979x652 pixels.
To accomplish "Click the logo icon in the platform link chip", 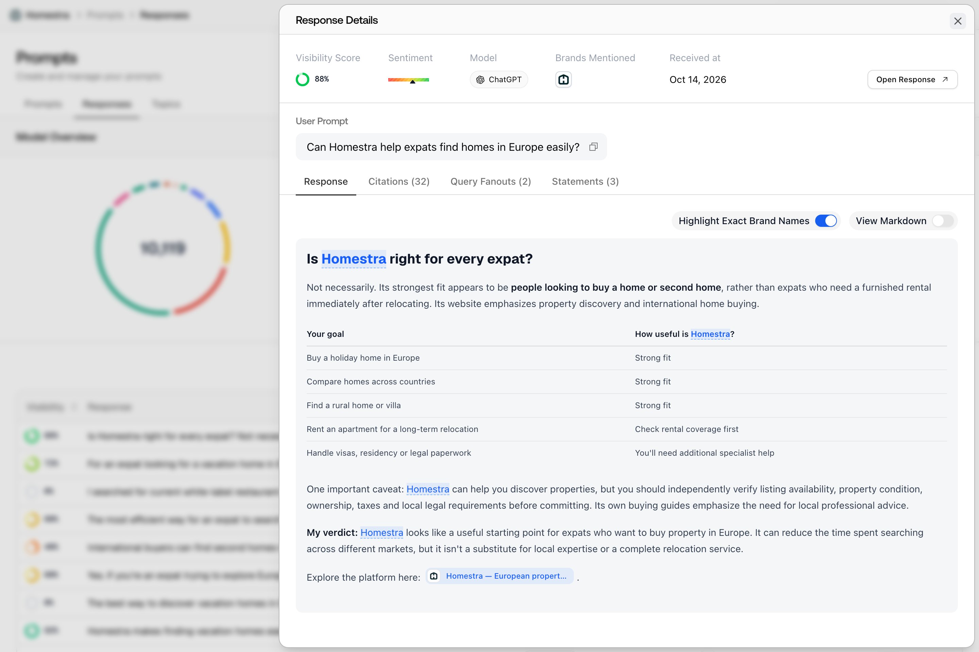I will 434,576.
